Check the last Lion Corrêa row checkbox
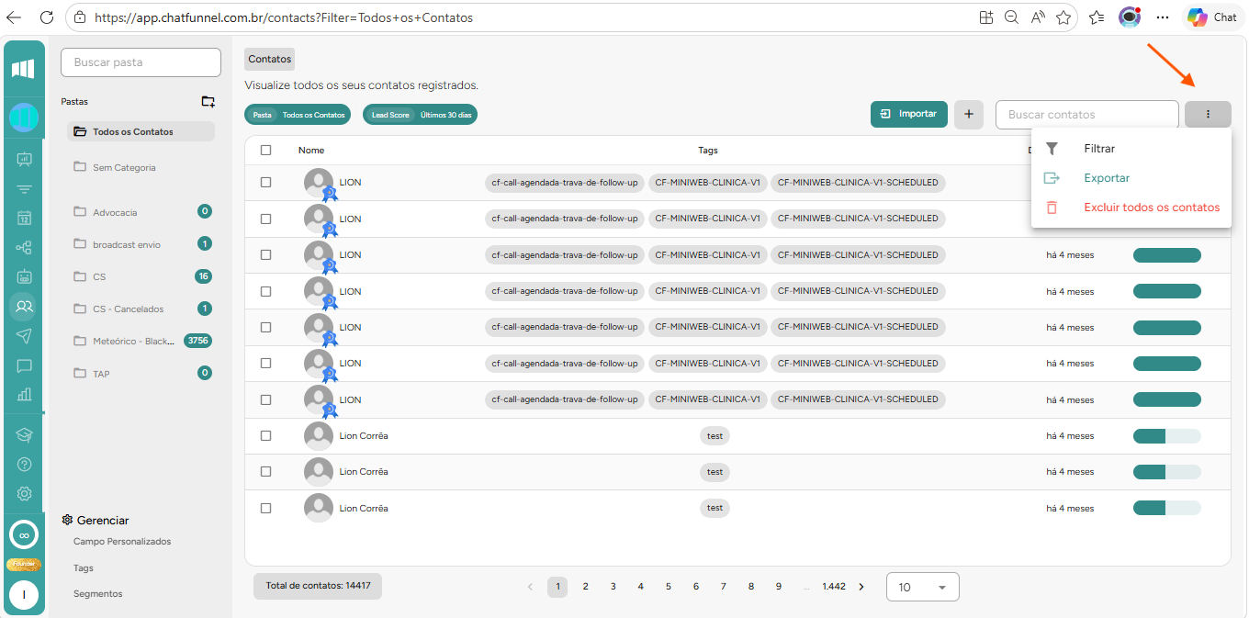The width and height of the screenshot is (1249, 618). pyautogui.click(x=266, y=508)
